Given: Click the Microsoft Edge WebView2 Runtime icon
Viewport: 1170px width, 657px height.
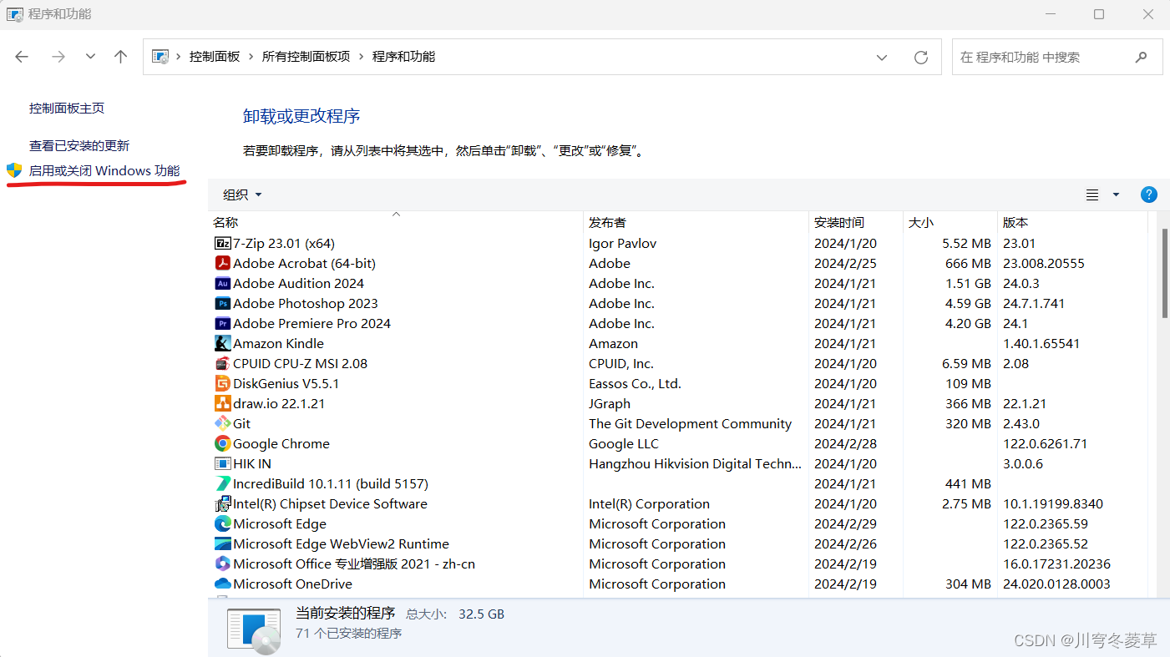Looking at the screenshot, I should (x=222, y=544).
